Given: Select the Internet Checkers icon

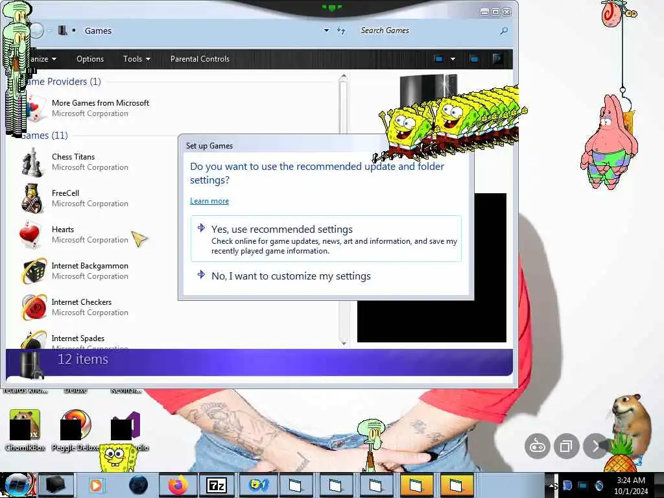Looking at the screenshot, I should click(x=34, y=307).
